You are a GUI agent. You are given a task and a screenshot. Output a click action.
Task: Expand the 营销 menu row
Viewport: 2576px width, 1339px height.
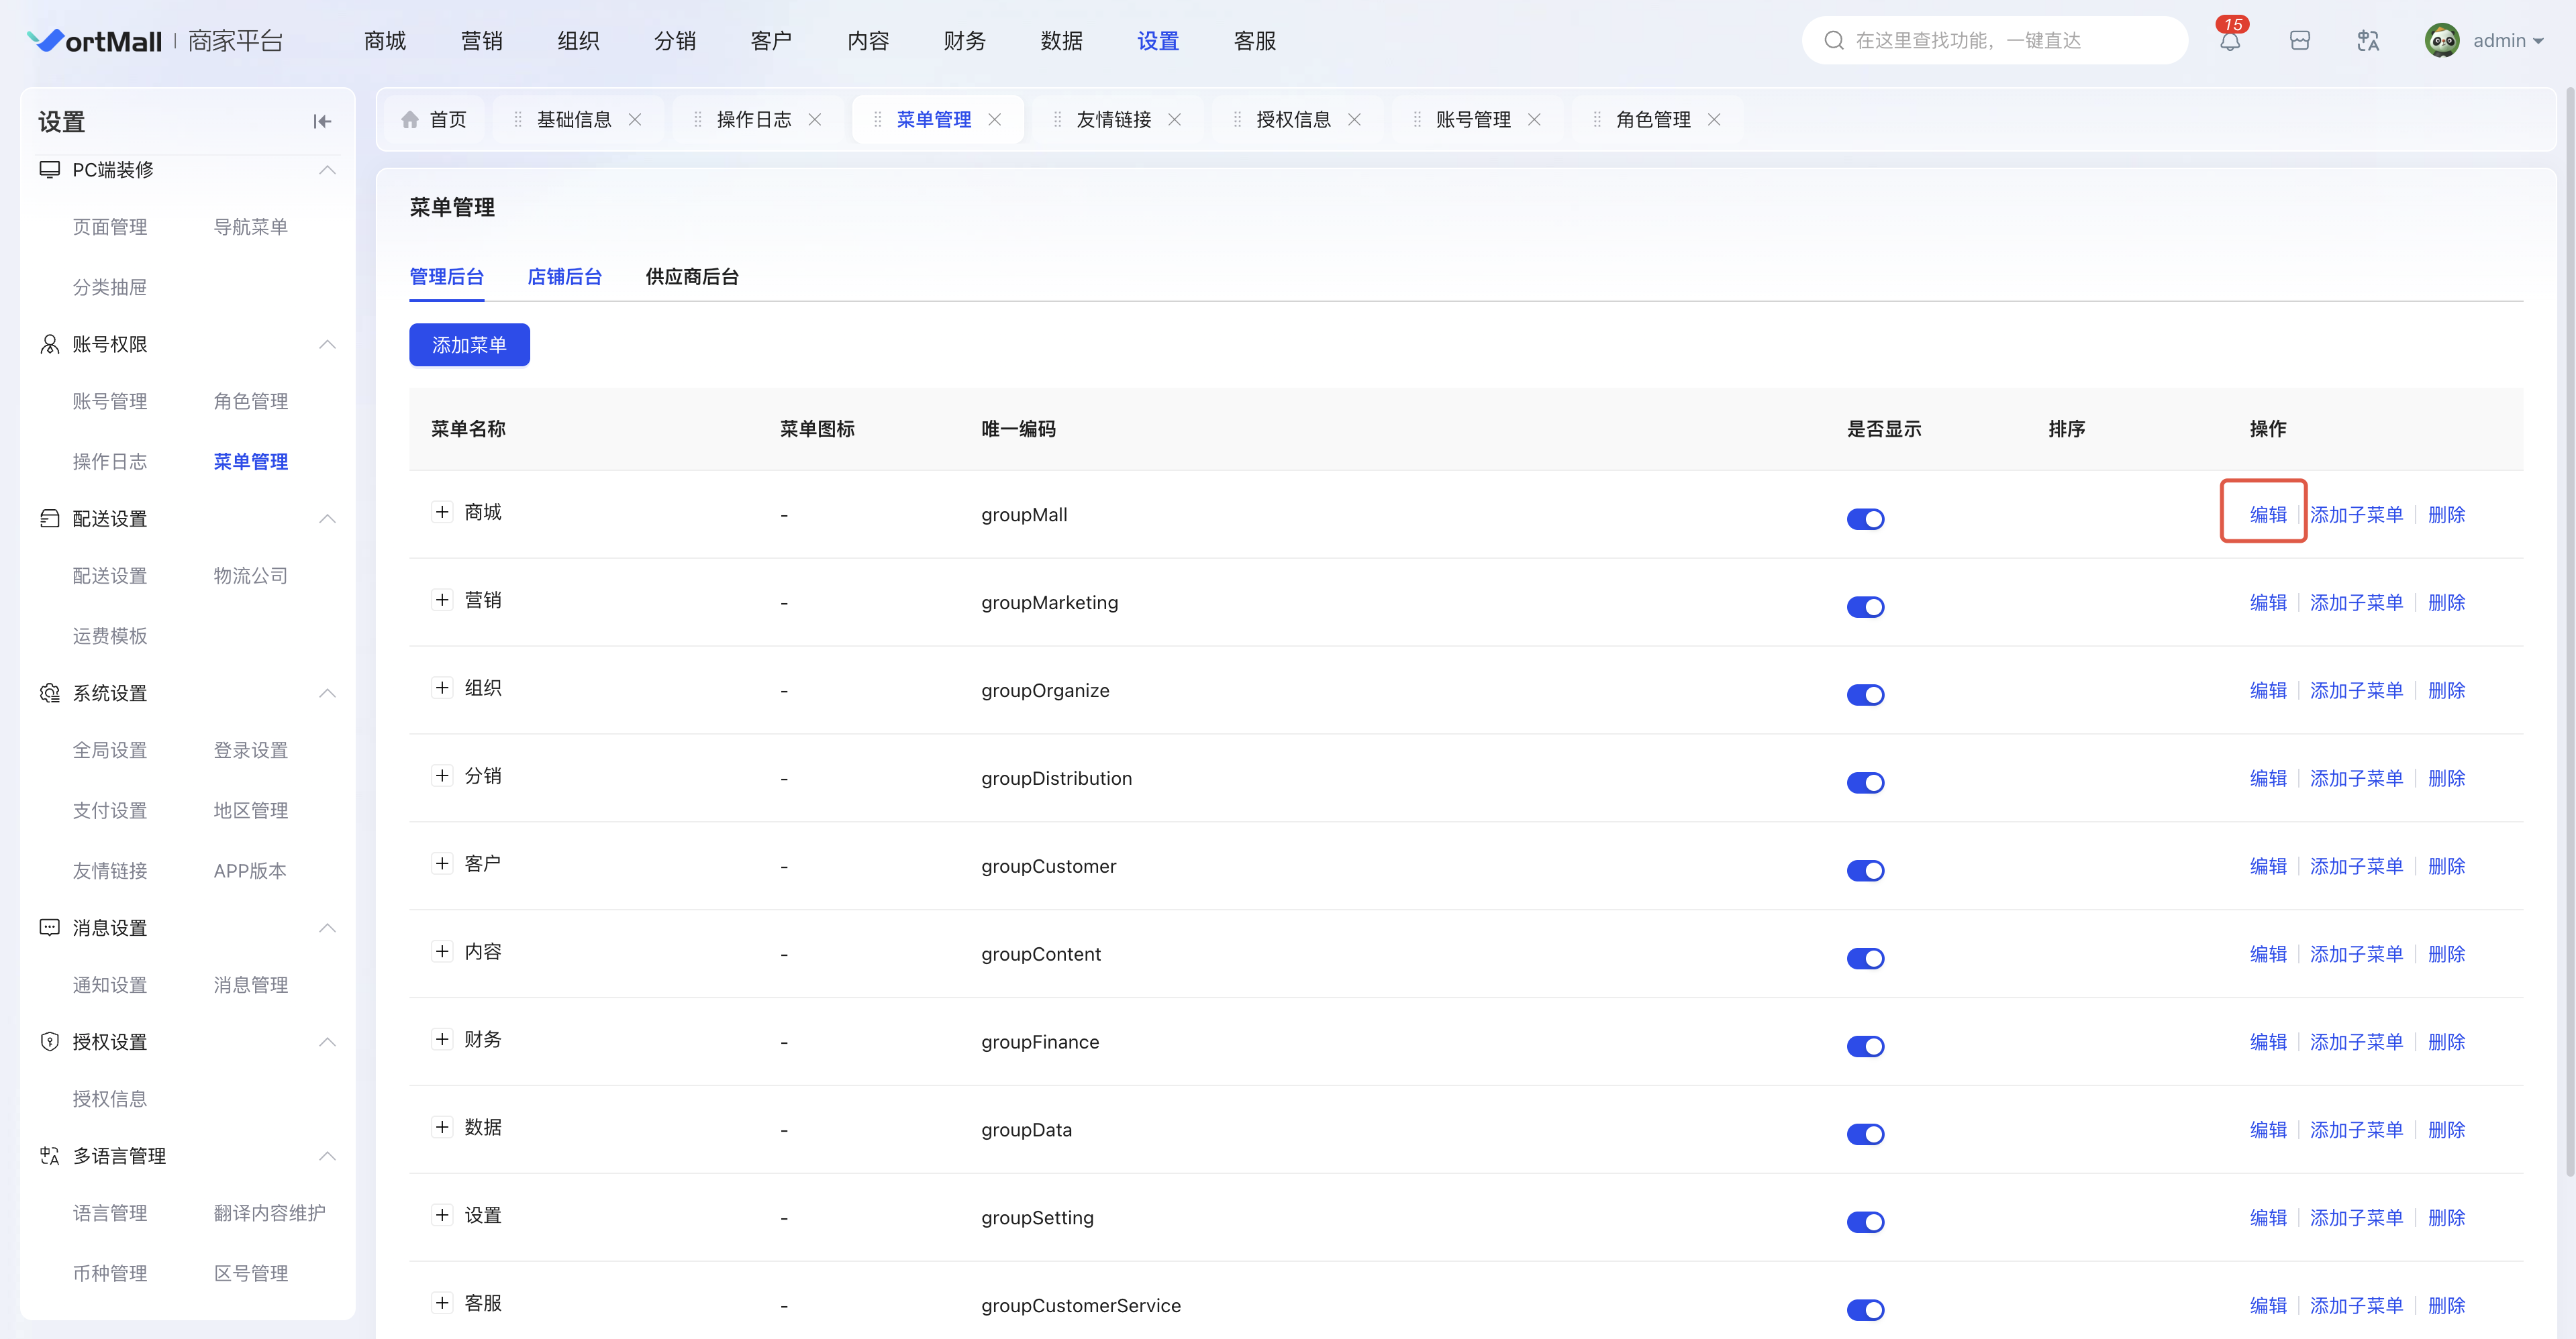coord(442,600)
